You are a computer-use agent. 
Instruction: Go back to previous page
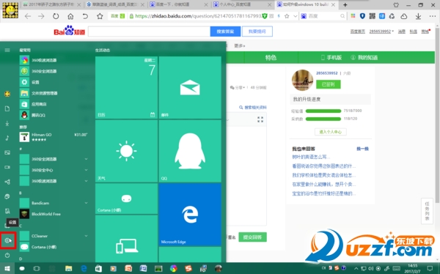click(28, 16)
